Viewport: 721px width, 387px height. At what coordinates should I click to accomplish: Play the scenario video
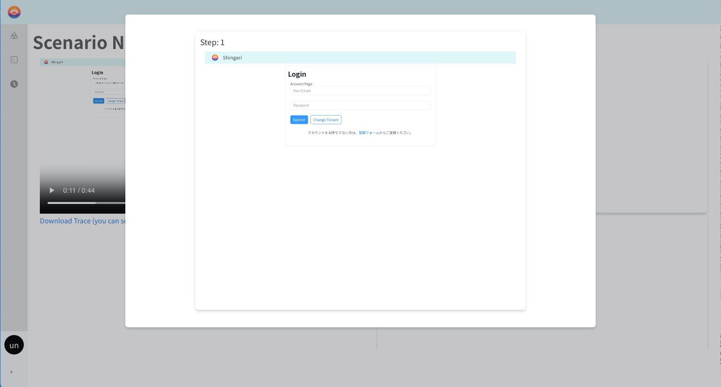[x=52, y=190]
